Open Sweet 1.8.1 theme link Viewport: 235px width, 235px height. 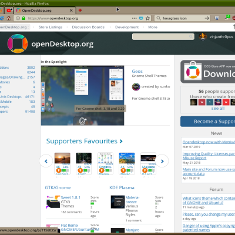(70, 197)
